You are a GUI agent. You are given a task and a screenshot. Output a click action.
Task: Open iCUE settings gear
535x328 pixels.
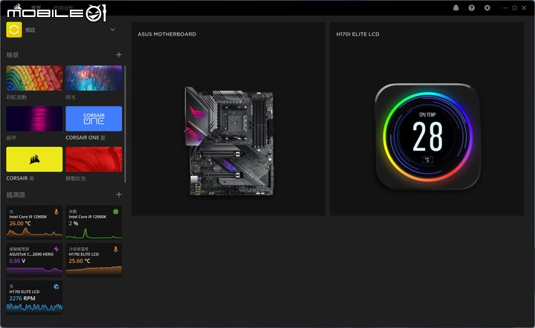pos(487,8)
